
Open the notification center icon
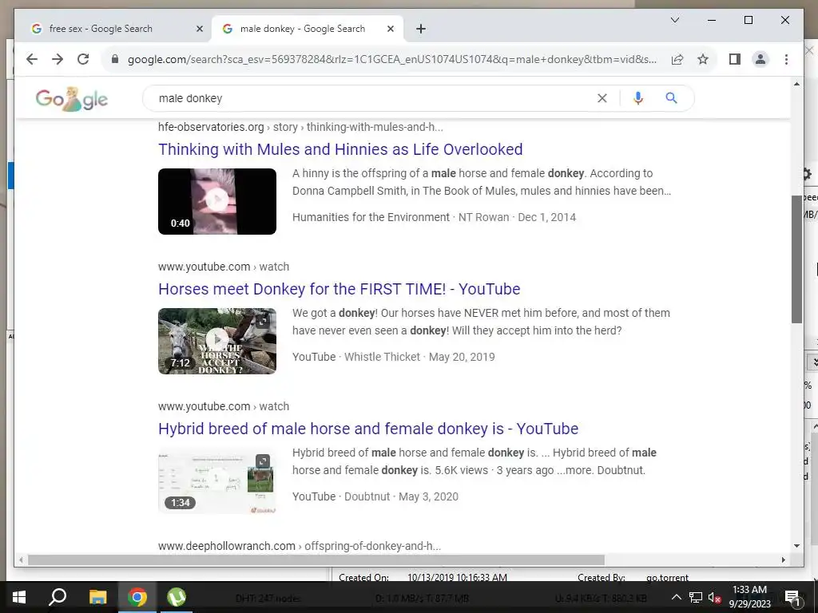point(792,597)
